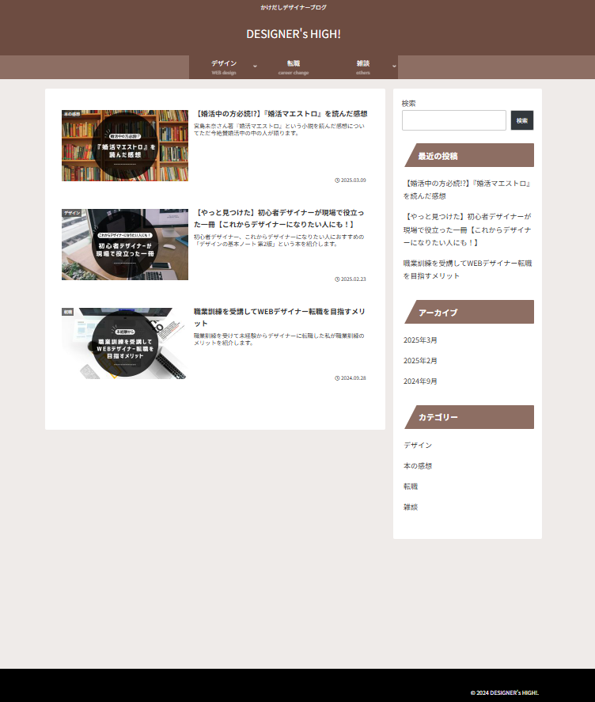Screen dimensions: 595x702
Task: Click the clock icon beside 2025.02.23
Action: (x=337, y=279)
